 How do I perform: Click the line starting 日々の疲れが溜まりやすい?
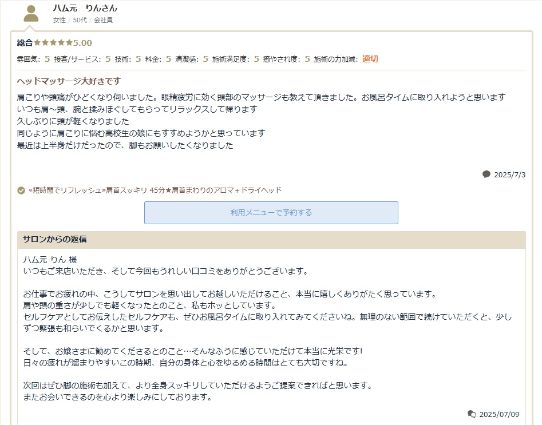tap(187, 363)
